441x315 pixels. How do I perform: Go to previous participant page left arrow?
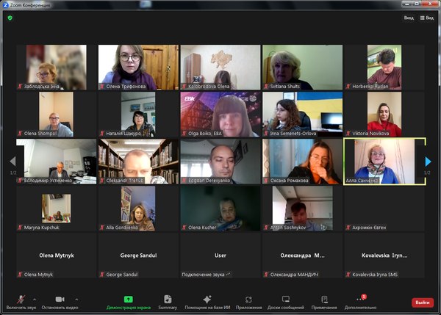12,162
